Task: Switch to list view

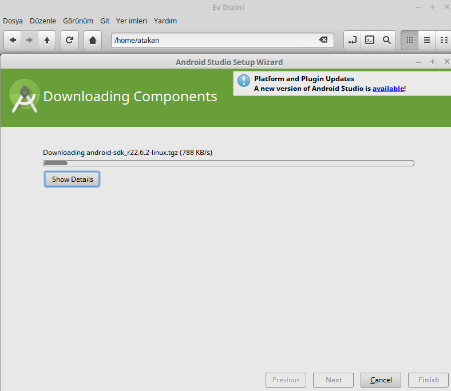Action: tap(427, 40)
